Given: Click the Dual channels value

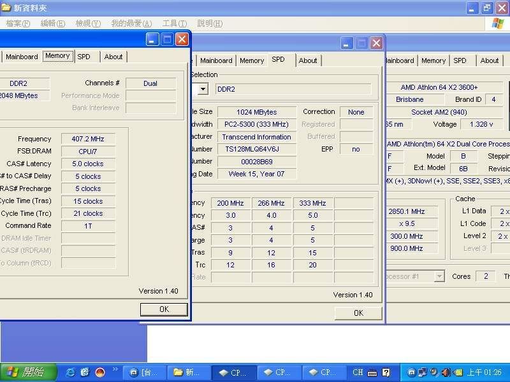Looking at the screenshot, I should coord(150,83).
